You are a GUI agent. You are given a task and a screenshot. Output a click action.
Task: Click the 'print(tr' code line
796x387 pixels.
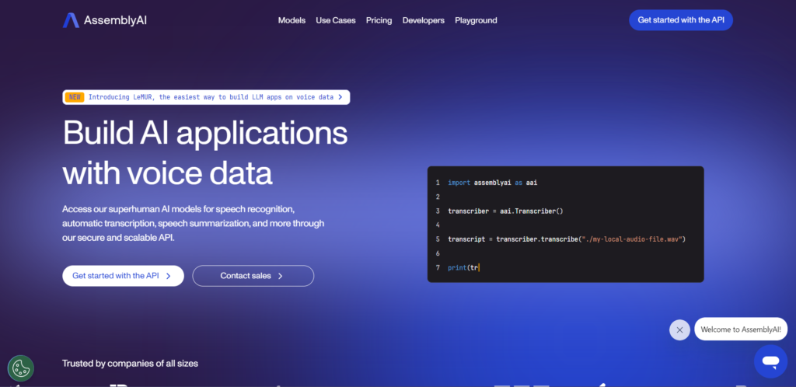(x=463, y=267)
